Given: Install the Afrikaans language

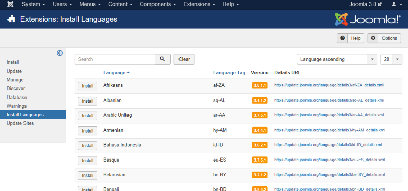Looking at the screenshot, I should [x=87, y=86].
